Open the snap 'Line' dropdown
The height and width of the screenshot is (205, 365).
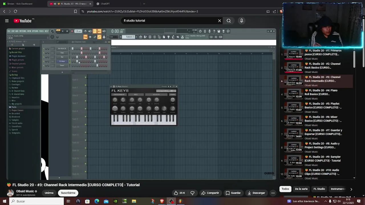(114, 37)
